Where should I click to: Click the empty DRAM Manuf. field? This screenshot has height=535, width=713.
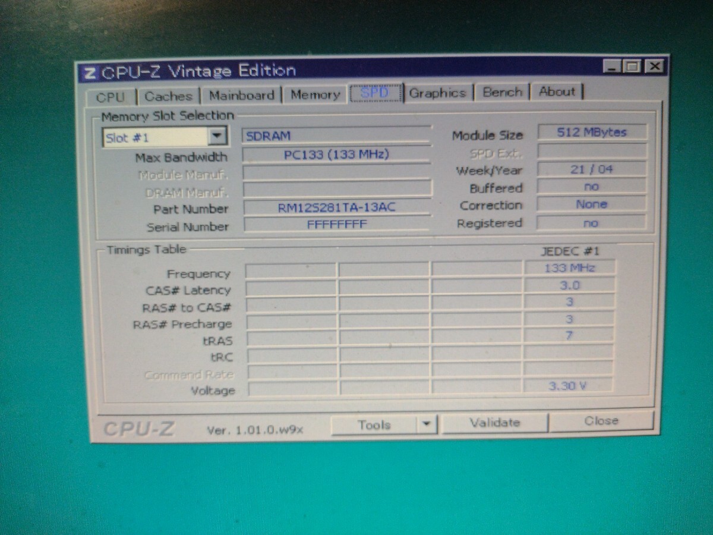click(x=337, y=190)
